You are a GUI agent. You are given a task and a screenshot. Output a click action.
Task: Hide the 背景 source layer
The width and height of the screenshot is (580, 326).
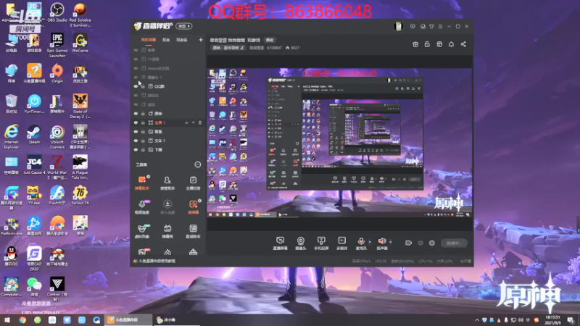click(x=136, y=132)
